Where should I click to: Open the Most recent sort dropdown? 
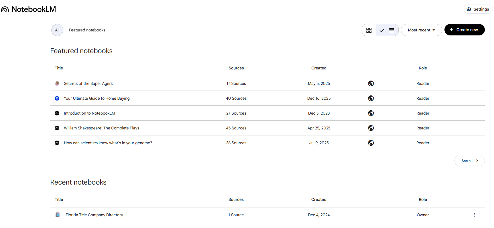pyautogui.click(x=421, y=30)
